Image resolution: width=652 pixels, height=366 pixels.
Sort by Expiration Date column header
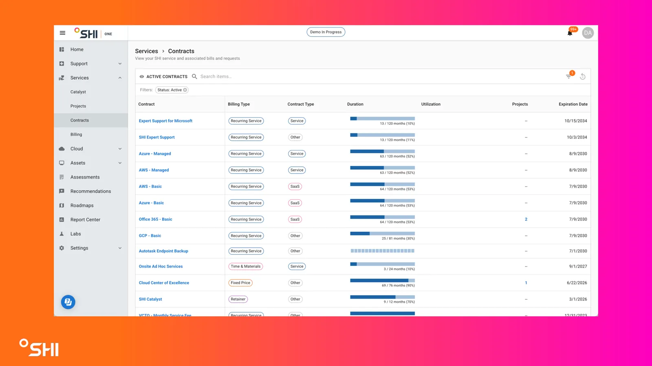573,104
